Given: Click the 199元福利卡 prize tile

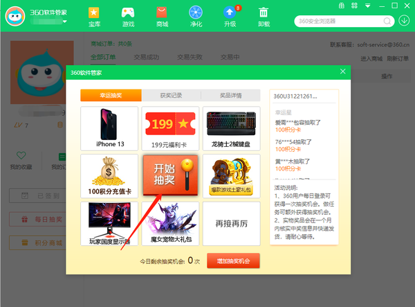Looking at the screenshot, I should tap(170, 129).
